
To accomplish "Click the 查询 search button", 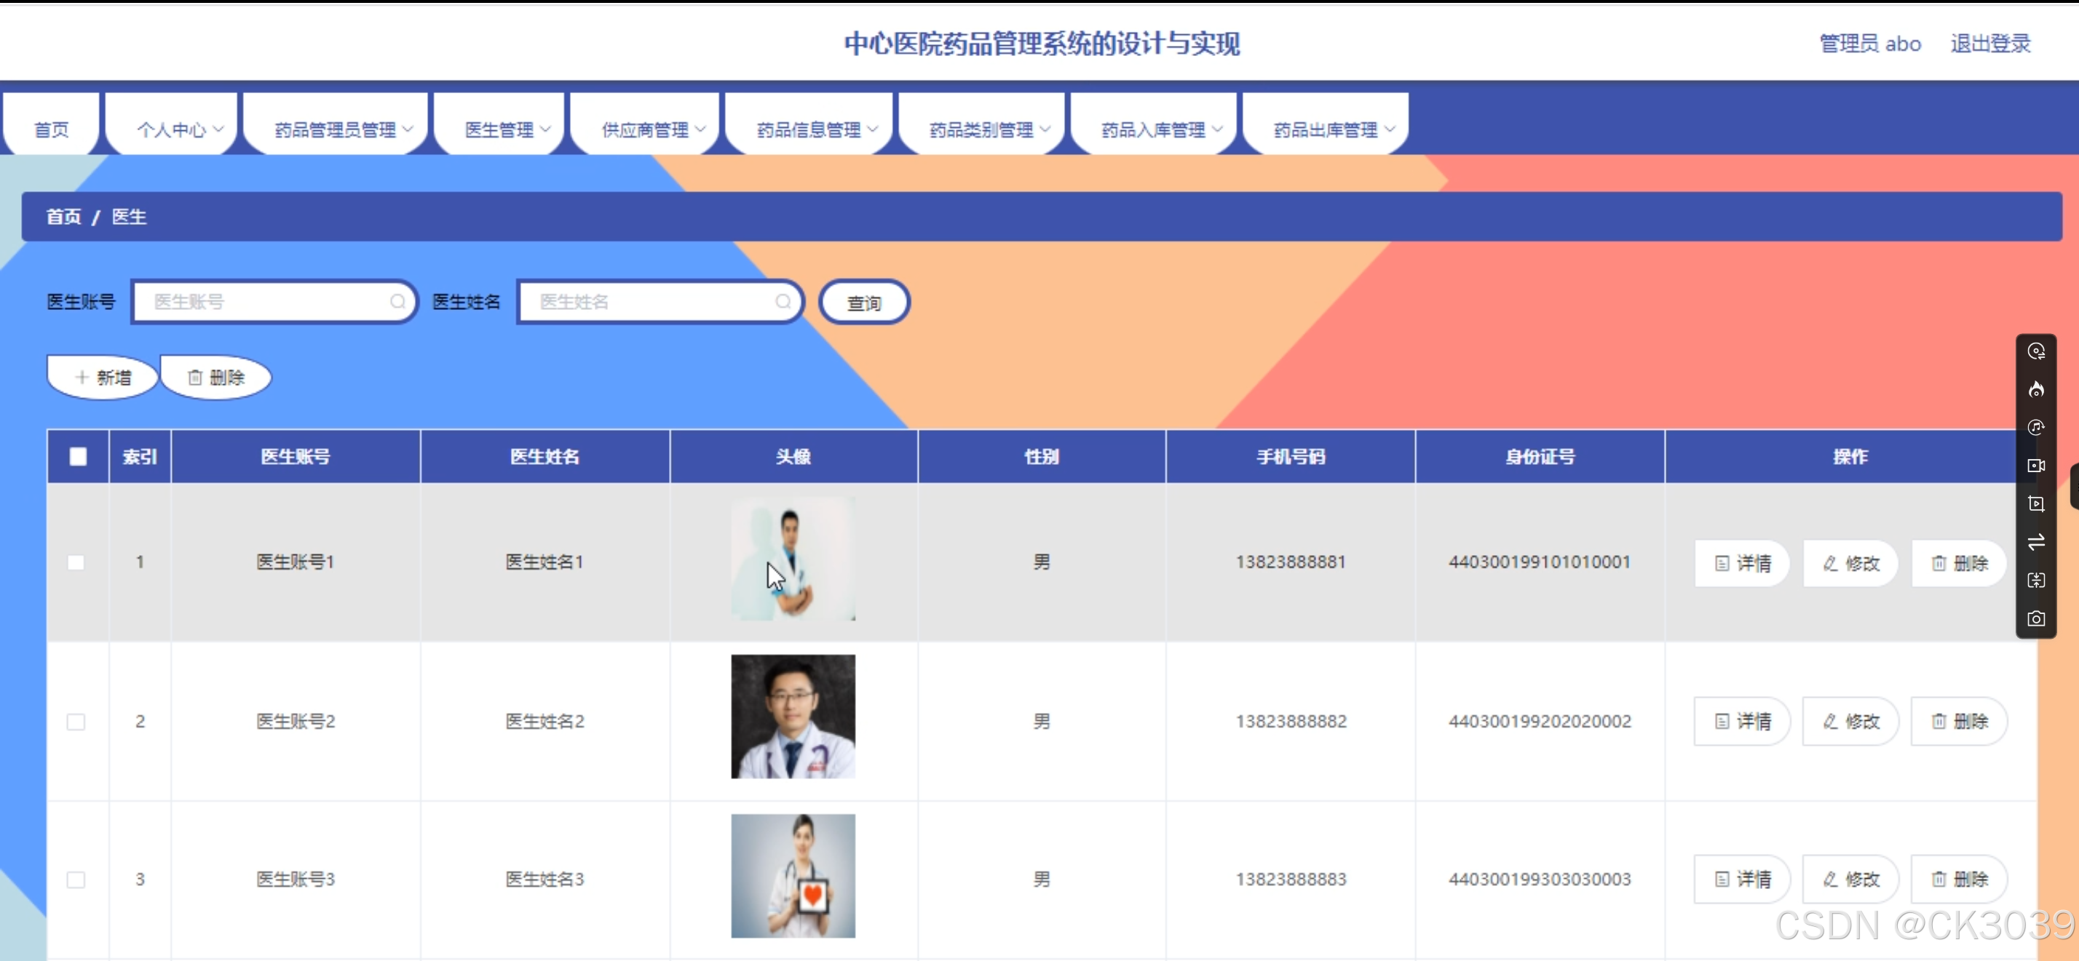I will coord(863,303).
